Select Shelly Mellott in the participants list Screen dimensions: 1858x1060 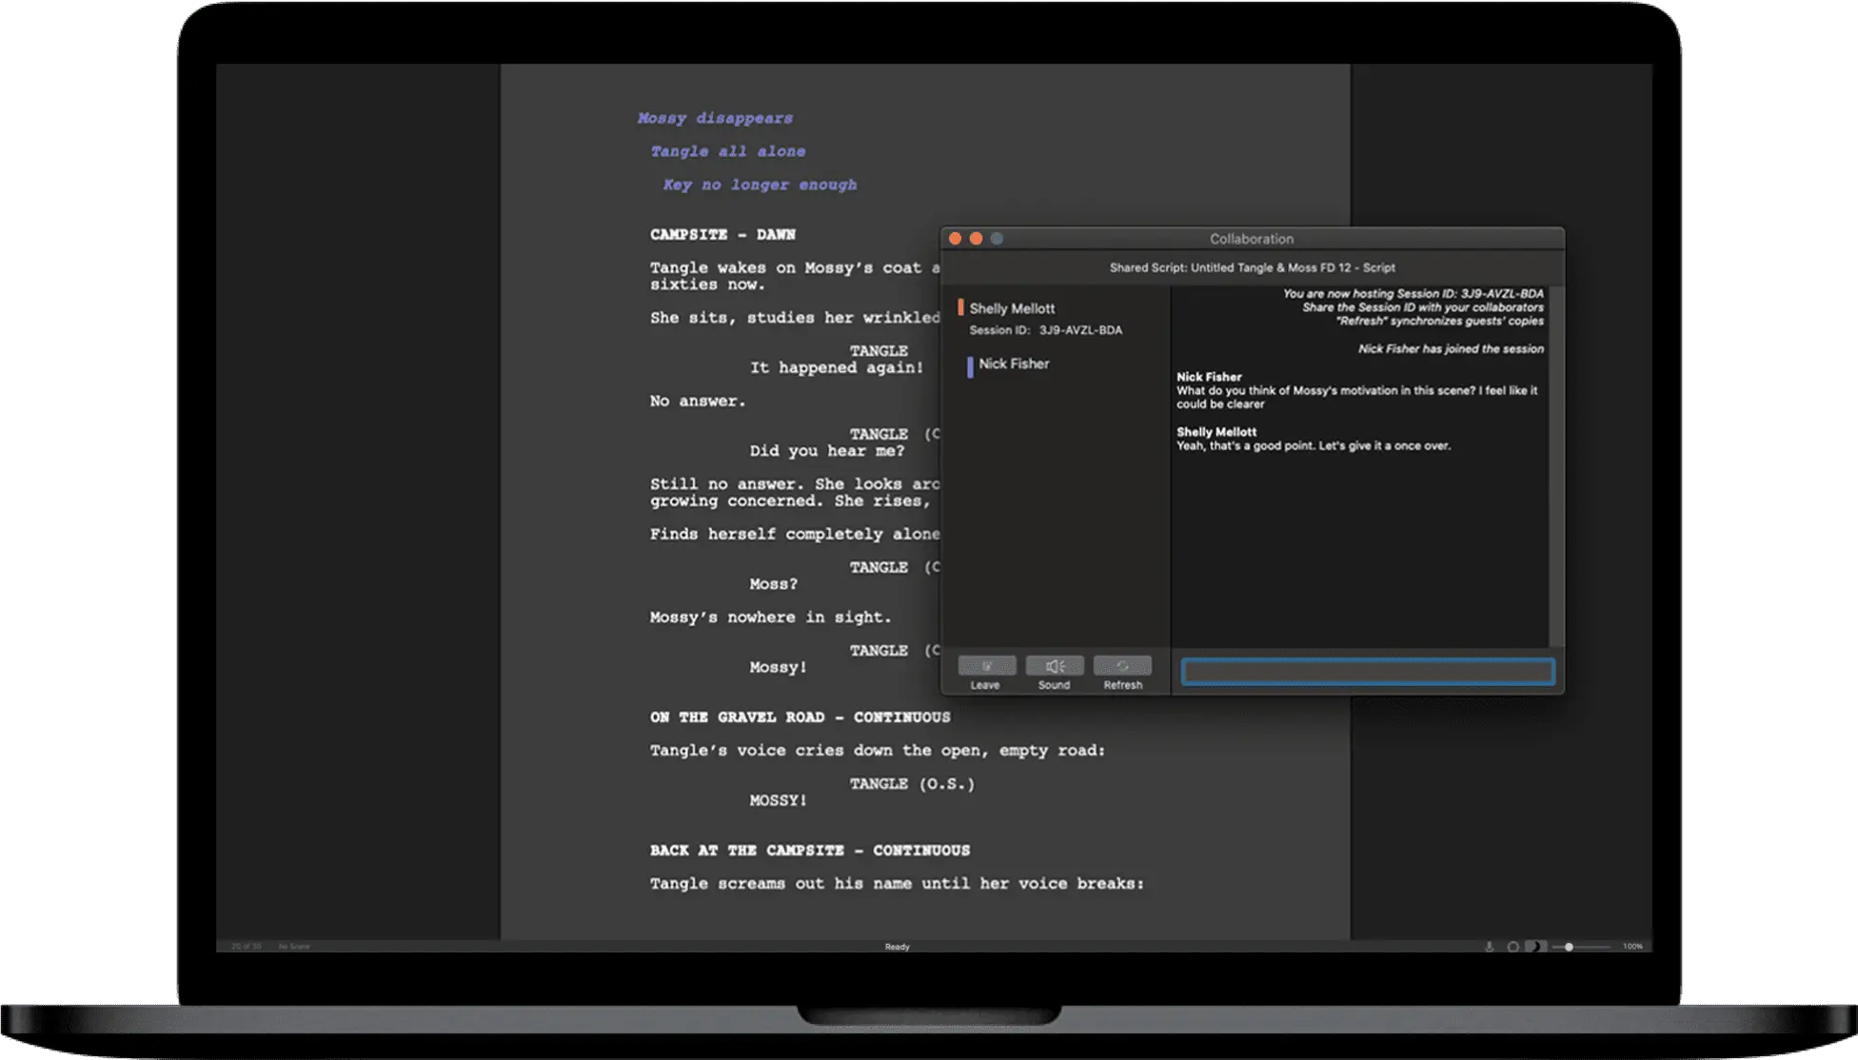1012,308
